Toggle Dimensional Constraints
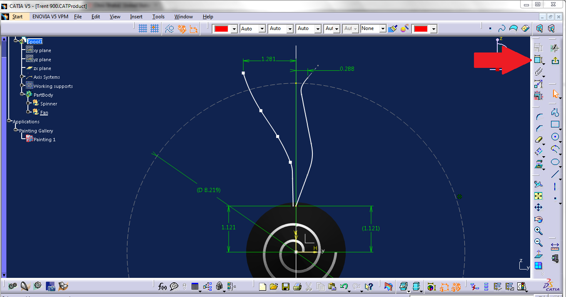566x297 pixels. coord(194,28)
